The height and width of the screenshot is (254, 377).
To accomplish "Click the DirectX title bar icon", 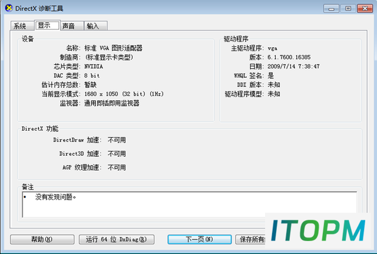I will [9, 8].
